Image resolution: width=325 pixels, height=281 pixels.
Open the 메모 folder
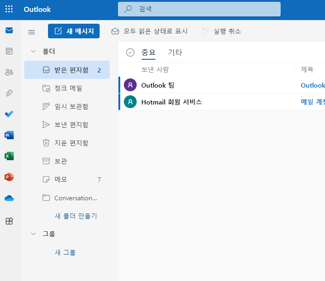[67, 179]
